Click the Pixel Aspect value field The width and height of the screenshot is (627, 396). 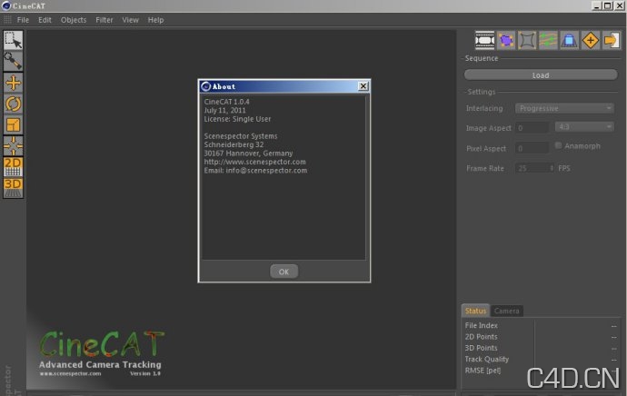click(532, 148)
